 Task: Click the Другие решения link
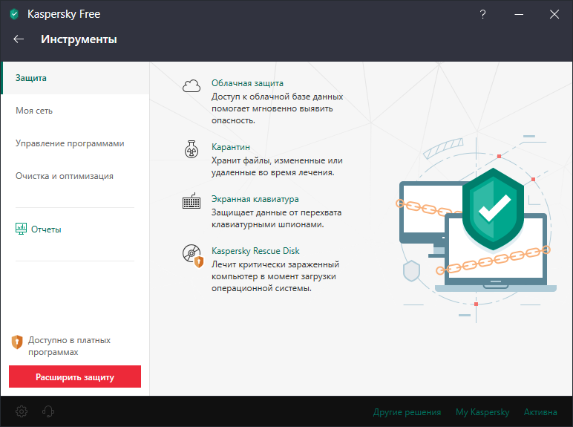pyautogui.click(x=407, y=412)
